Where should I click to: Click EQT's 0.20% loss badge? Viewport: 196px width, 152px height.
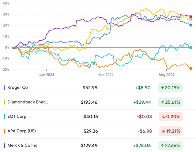pyautogui.click(x=171, y=117)
